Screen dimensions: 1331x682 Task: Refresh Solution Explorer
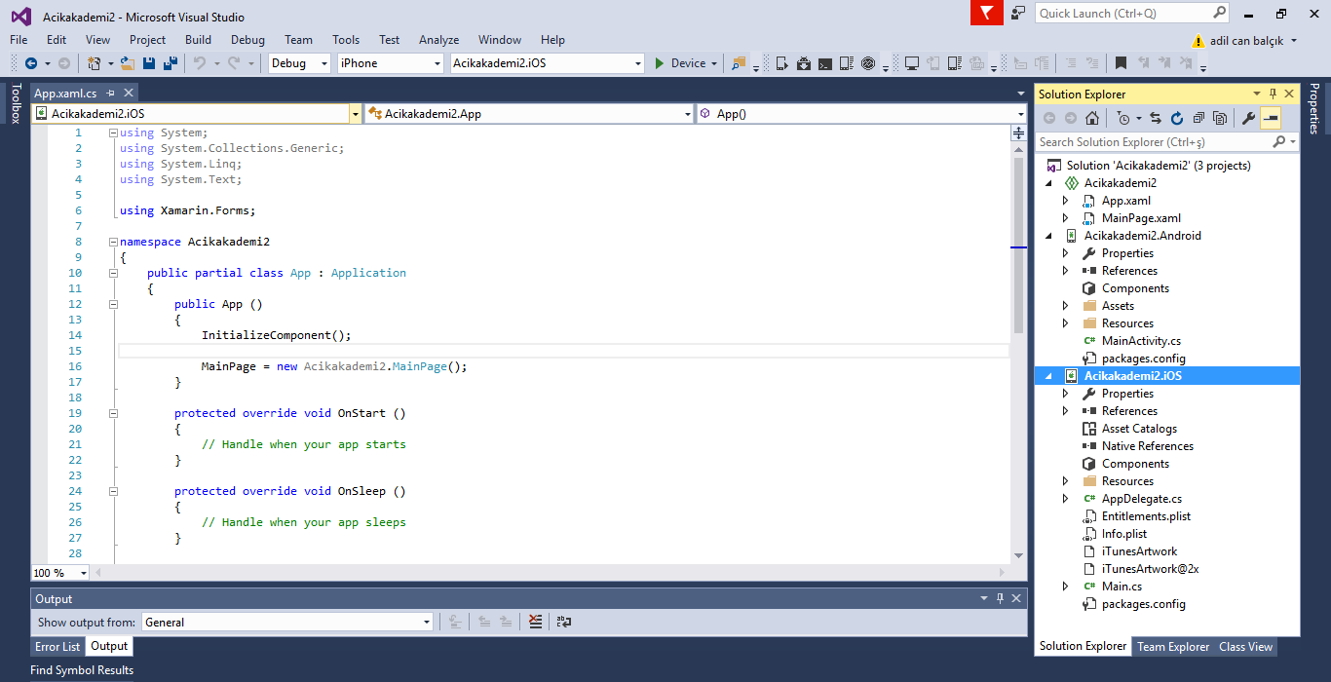pos(1177,118)
